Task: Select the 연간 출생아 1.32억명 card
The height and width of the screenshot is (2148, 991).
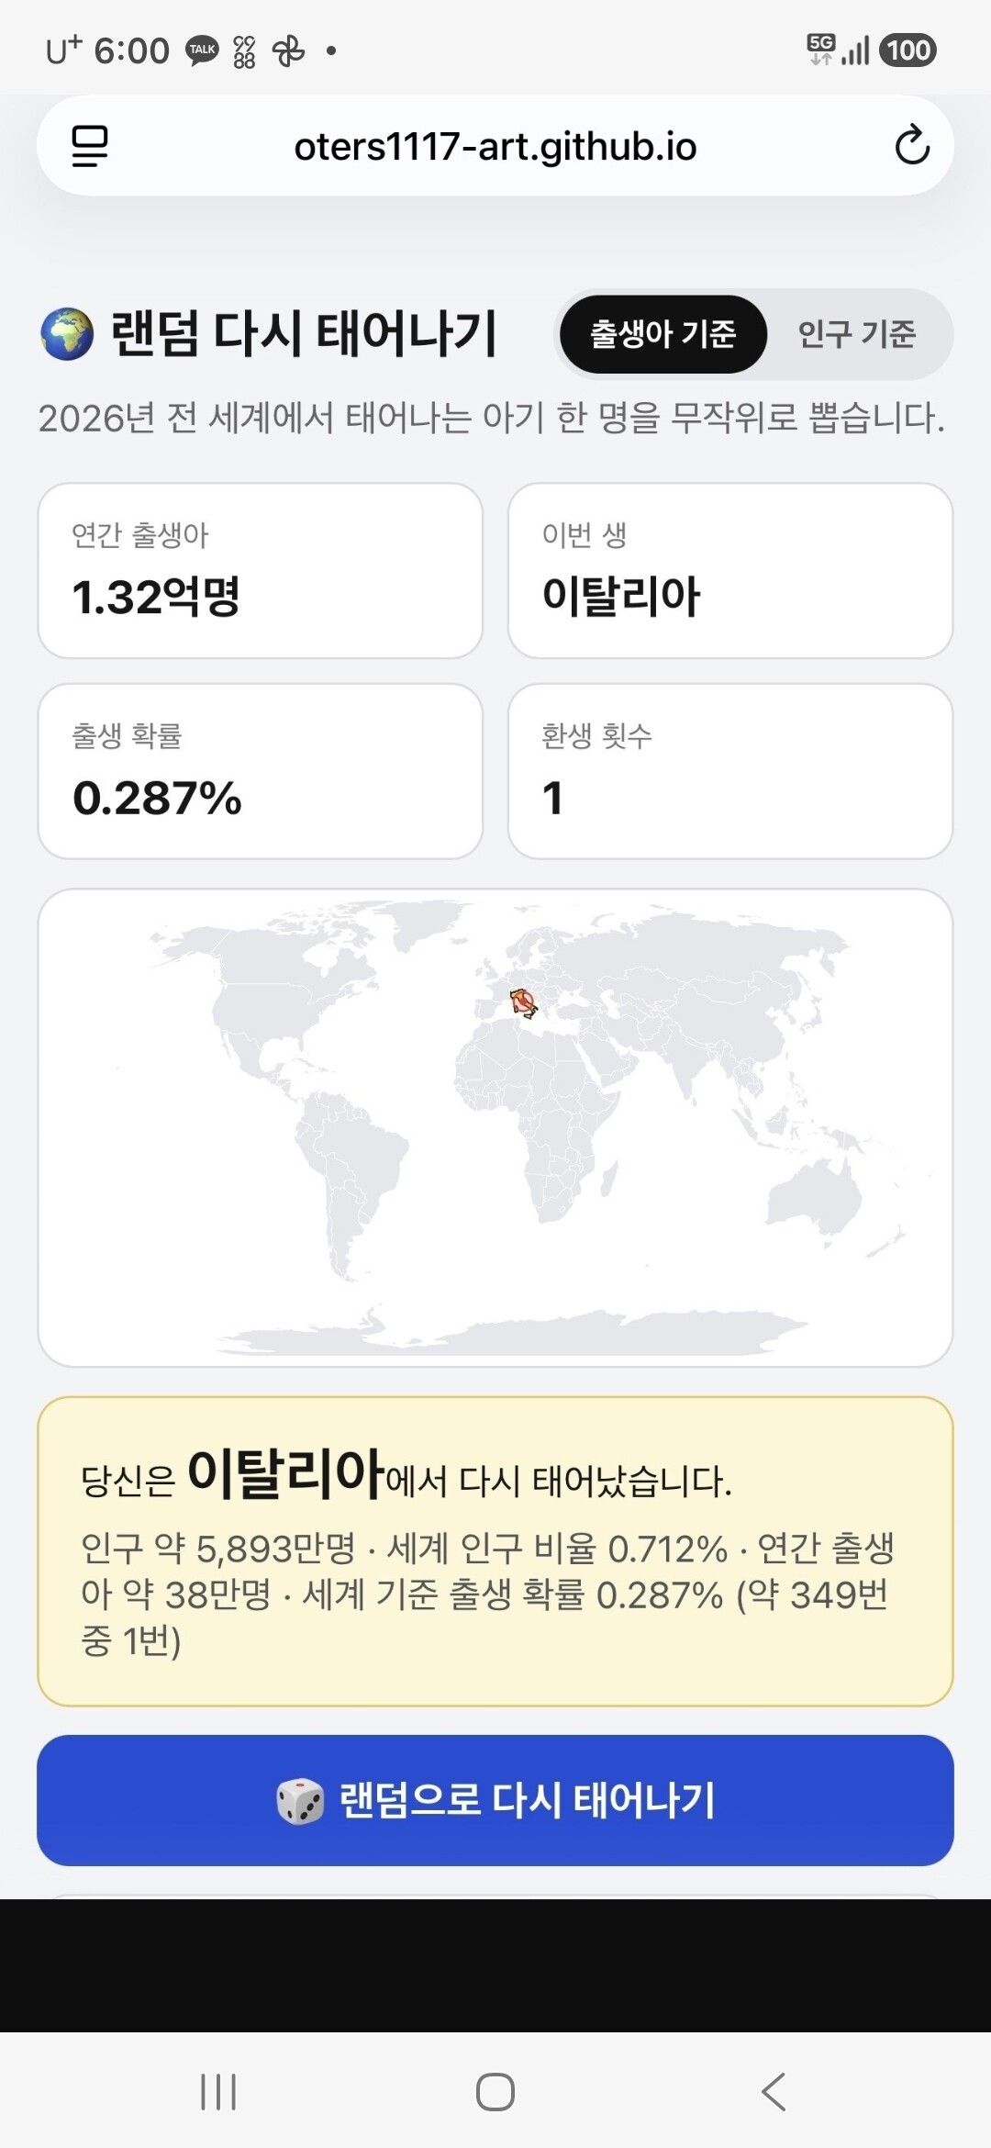Action: (261, 571)
